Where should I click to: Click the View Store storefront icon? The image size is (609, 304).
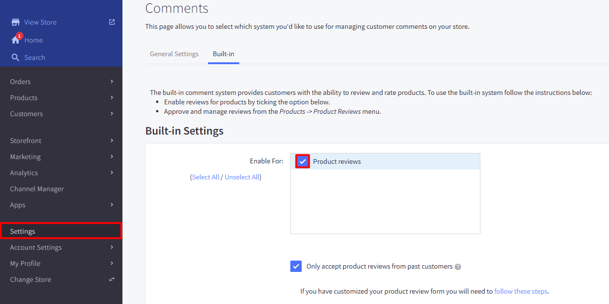[16, 22]
